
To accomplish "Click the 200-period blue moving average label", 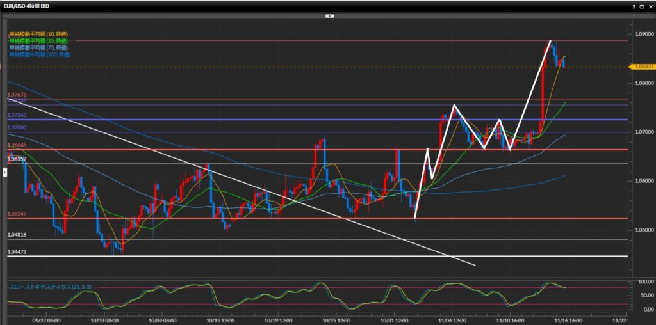I will [x=40, y=55].
